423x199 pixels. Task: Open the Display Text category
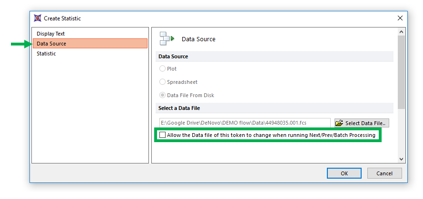click(51, 34)
